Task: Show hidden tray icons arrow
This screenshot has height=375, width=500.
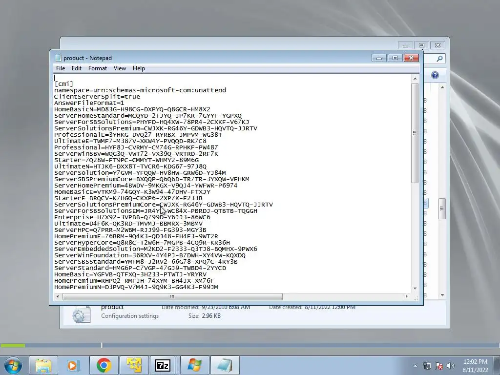Action: 415,366
